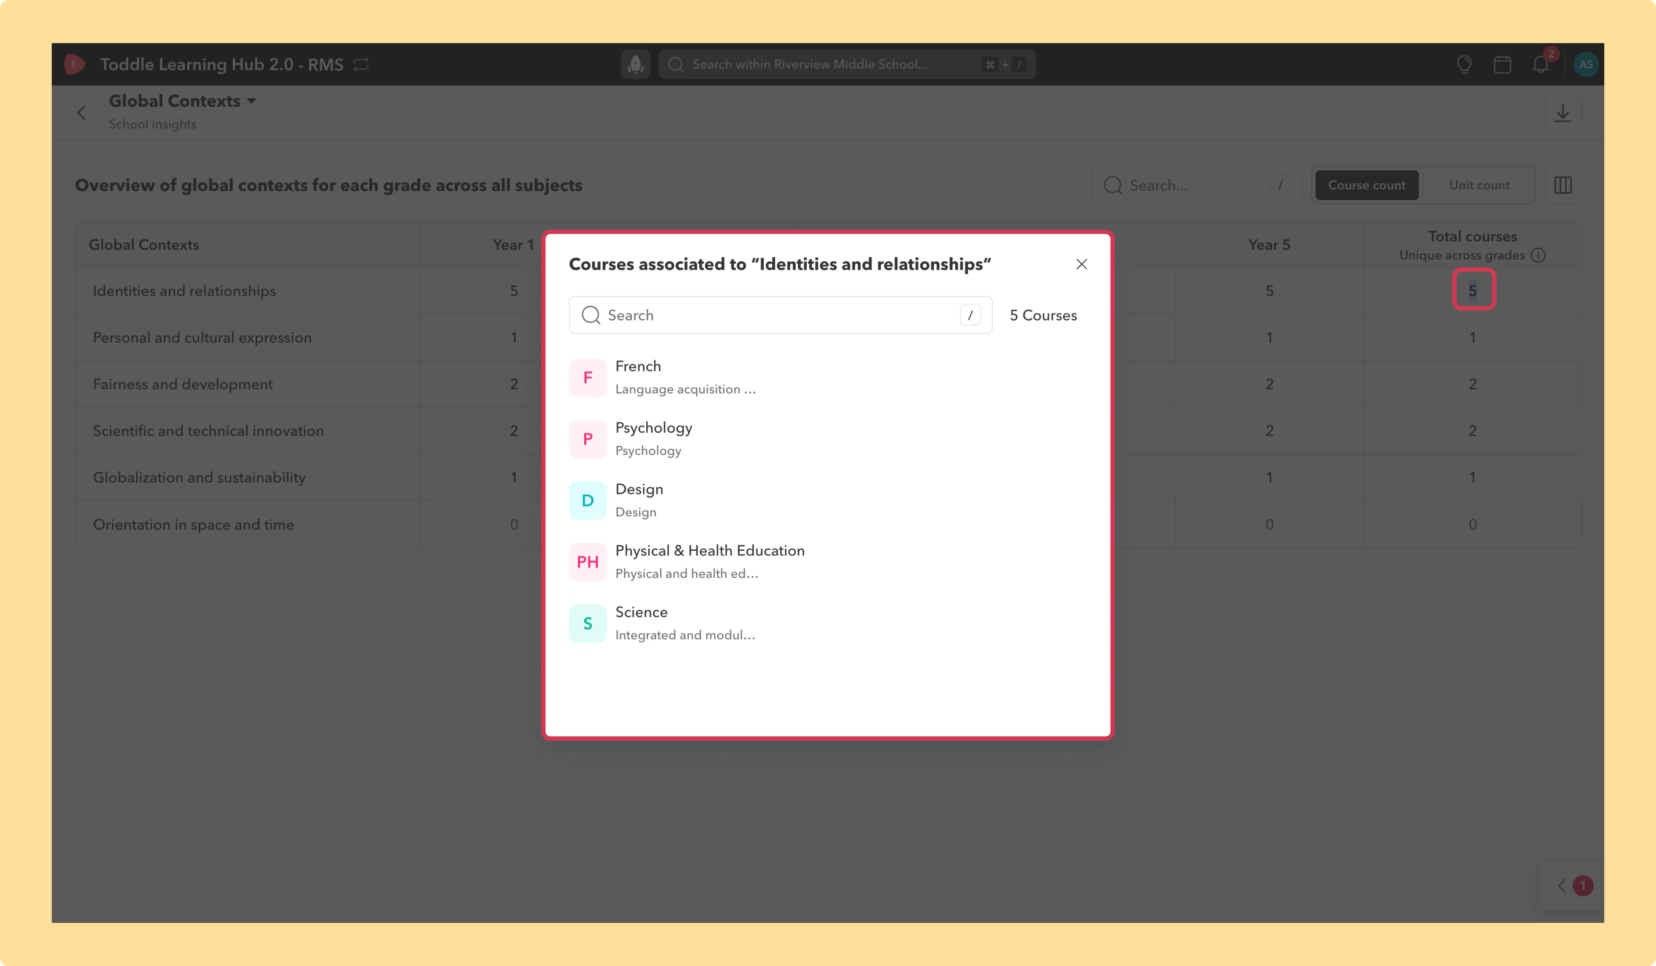Download the global contexts report
Screen dimensions: 1656x966
(1563, 113)
